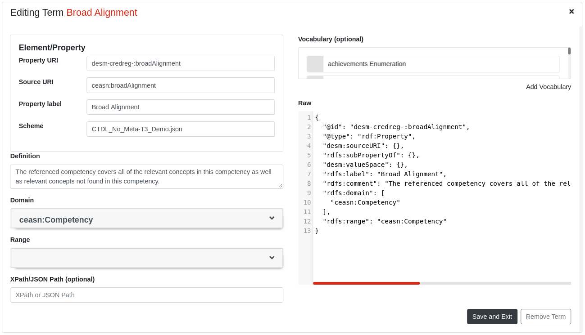Click the Domain dropdown chevron arrow
This screenshot has height=335, width=585.
click(272, 218)
